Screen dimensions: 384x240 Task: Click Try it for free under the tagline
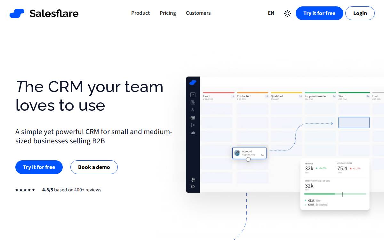click(39, 167)
